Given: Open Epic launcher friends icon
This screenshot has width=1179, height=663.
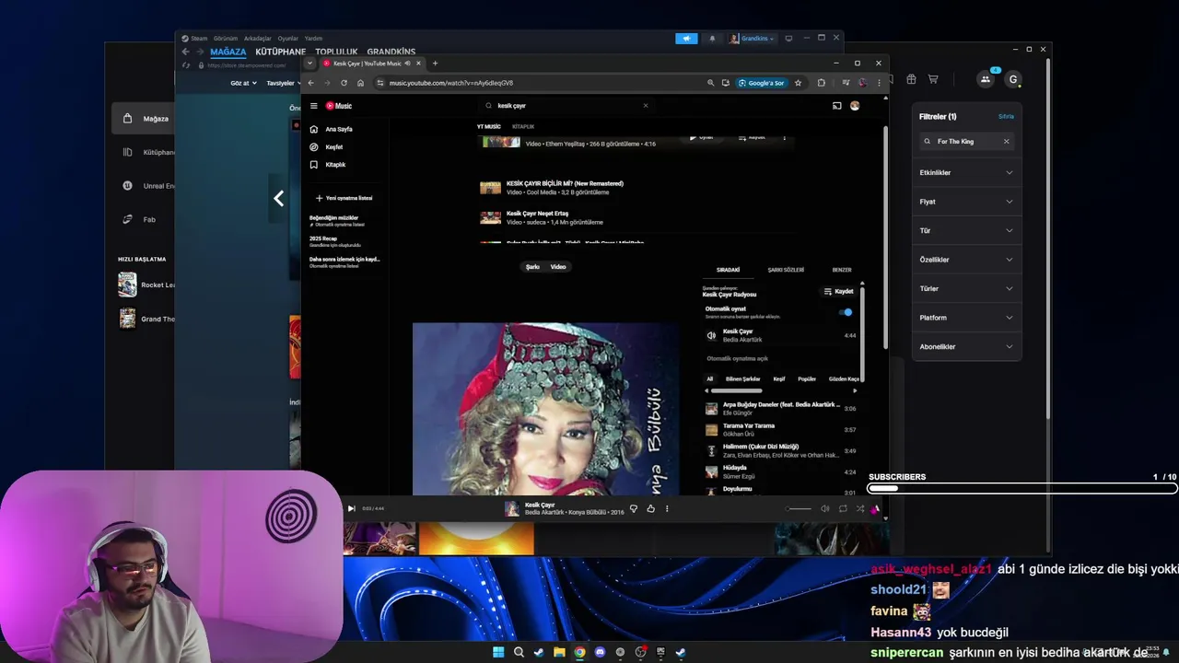Looking at the screenshot, I should [x=985, y=80].
